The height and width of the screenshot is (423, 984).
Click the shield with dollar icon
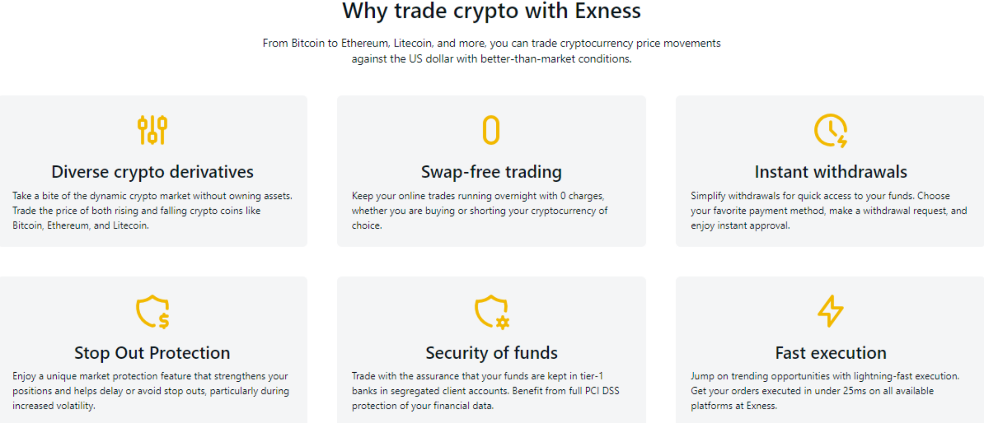click(153, 311)
